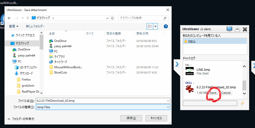
Task: Select DELL in viewers list
Action: pyautogui.click(x=215, y=41)
